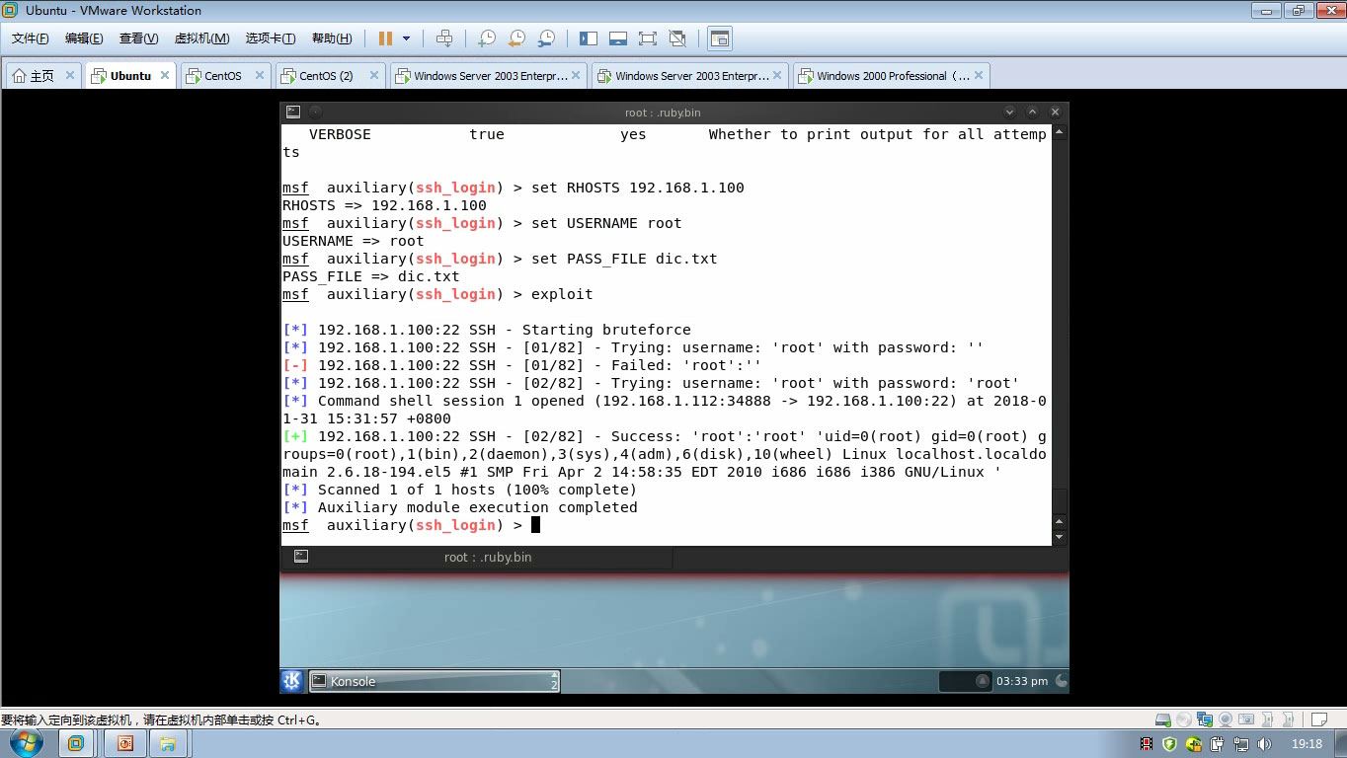Open the 文件(F) menu
Screen dimensions: 1347x758
[x=31, y=38]
